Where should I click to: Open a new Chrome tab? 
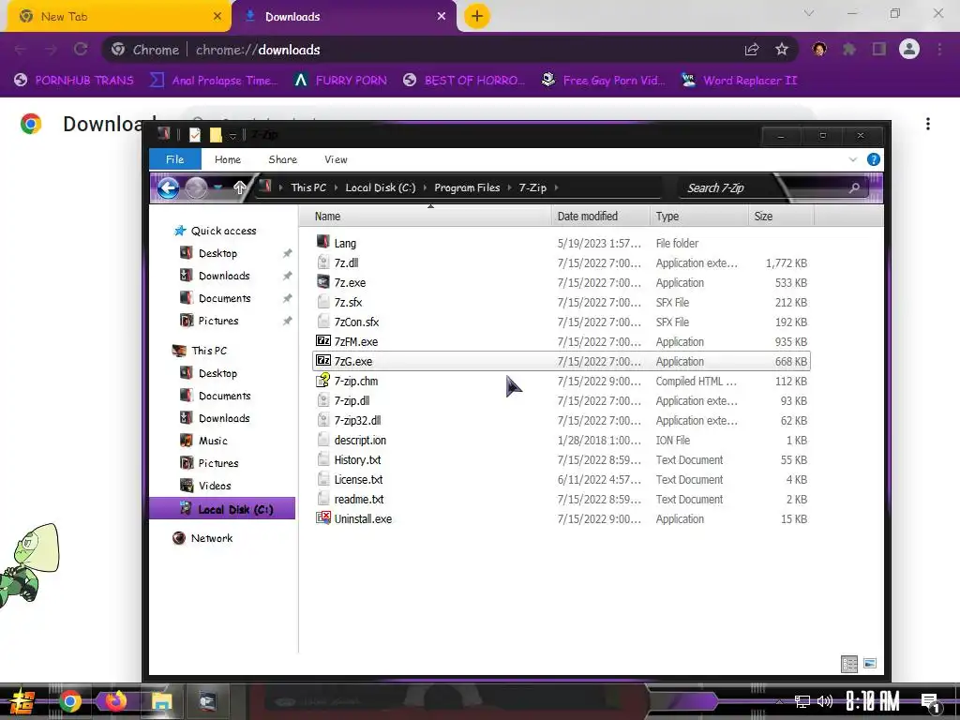coord(477,16)
